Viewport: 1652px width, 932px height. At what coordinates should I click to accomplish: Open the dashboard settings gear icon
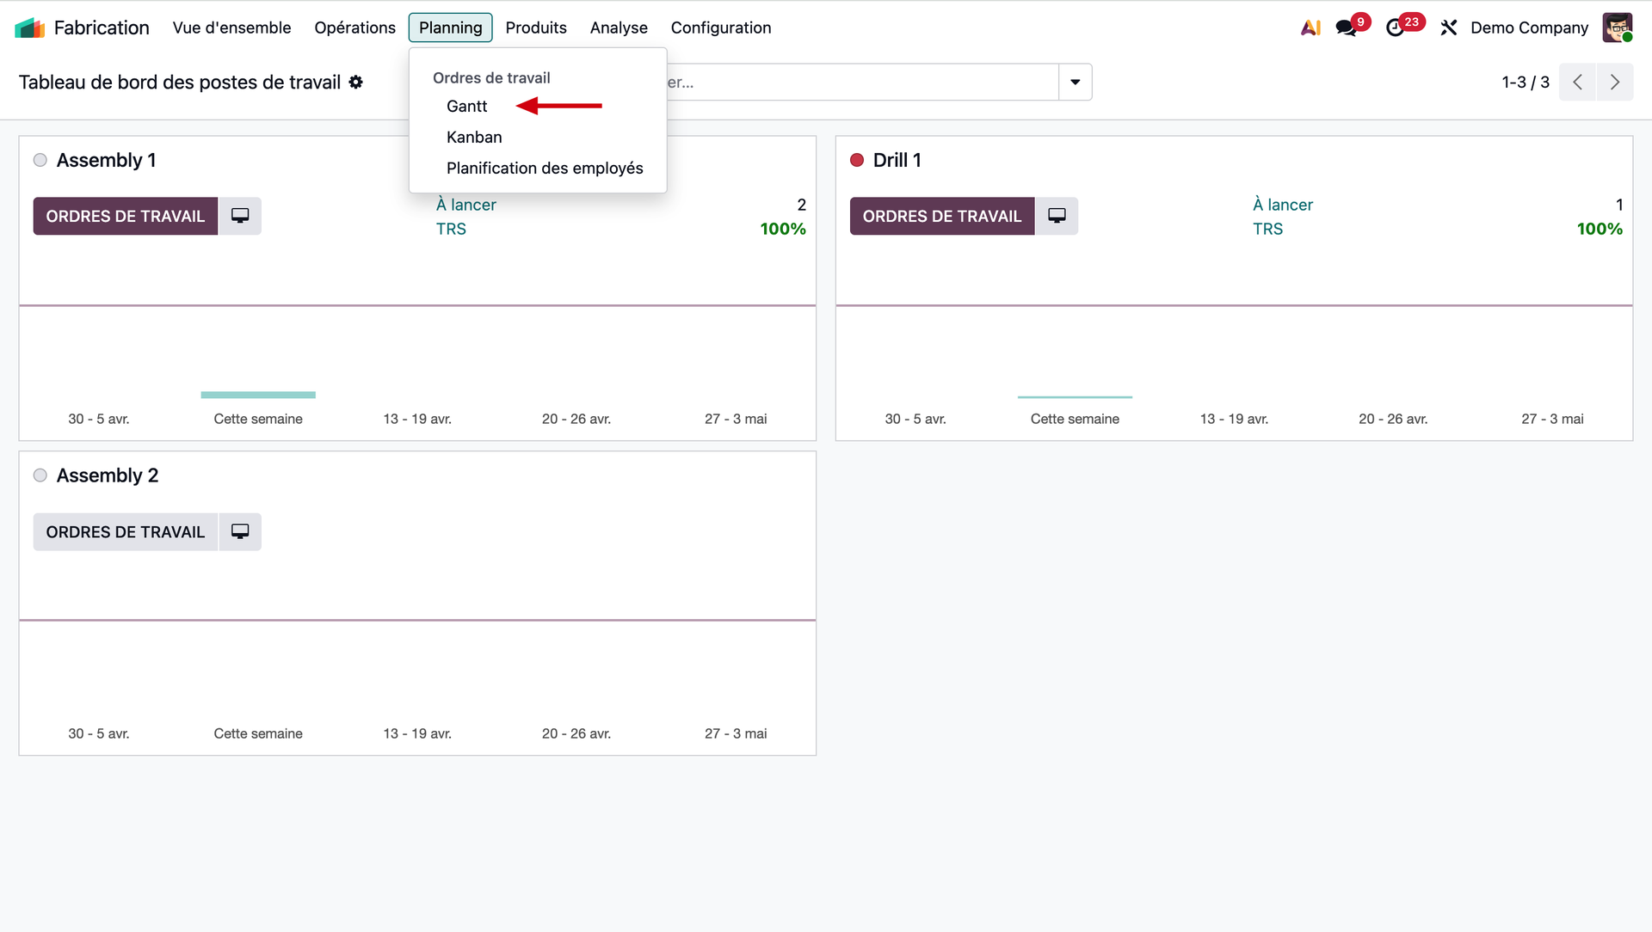click(355, 82)
